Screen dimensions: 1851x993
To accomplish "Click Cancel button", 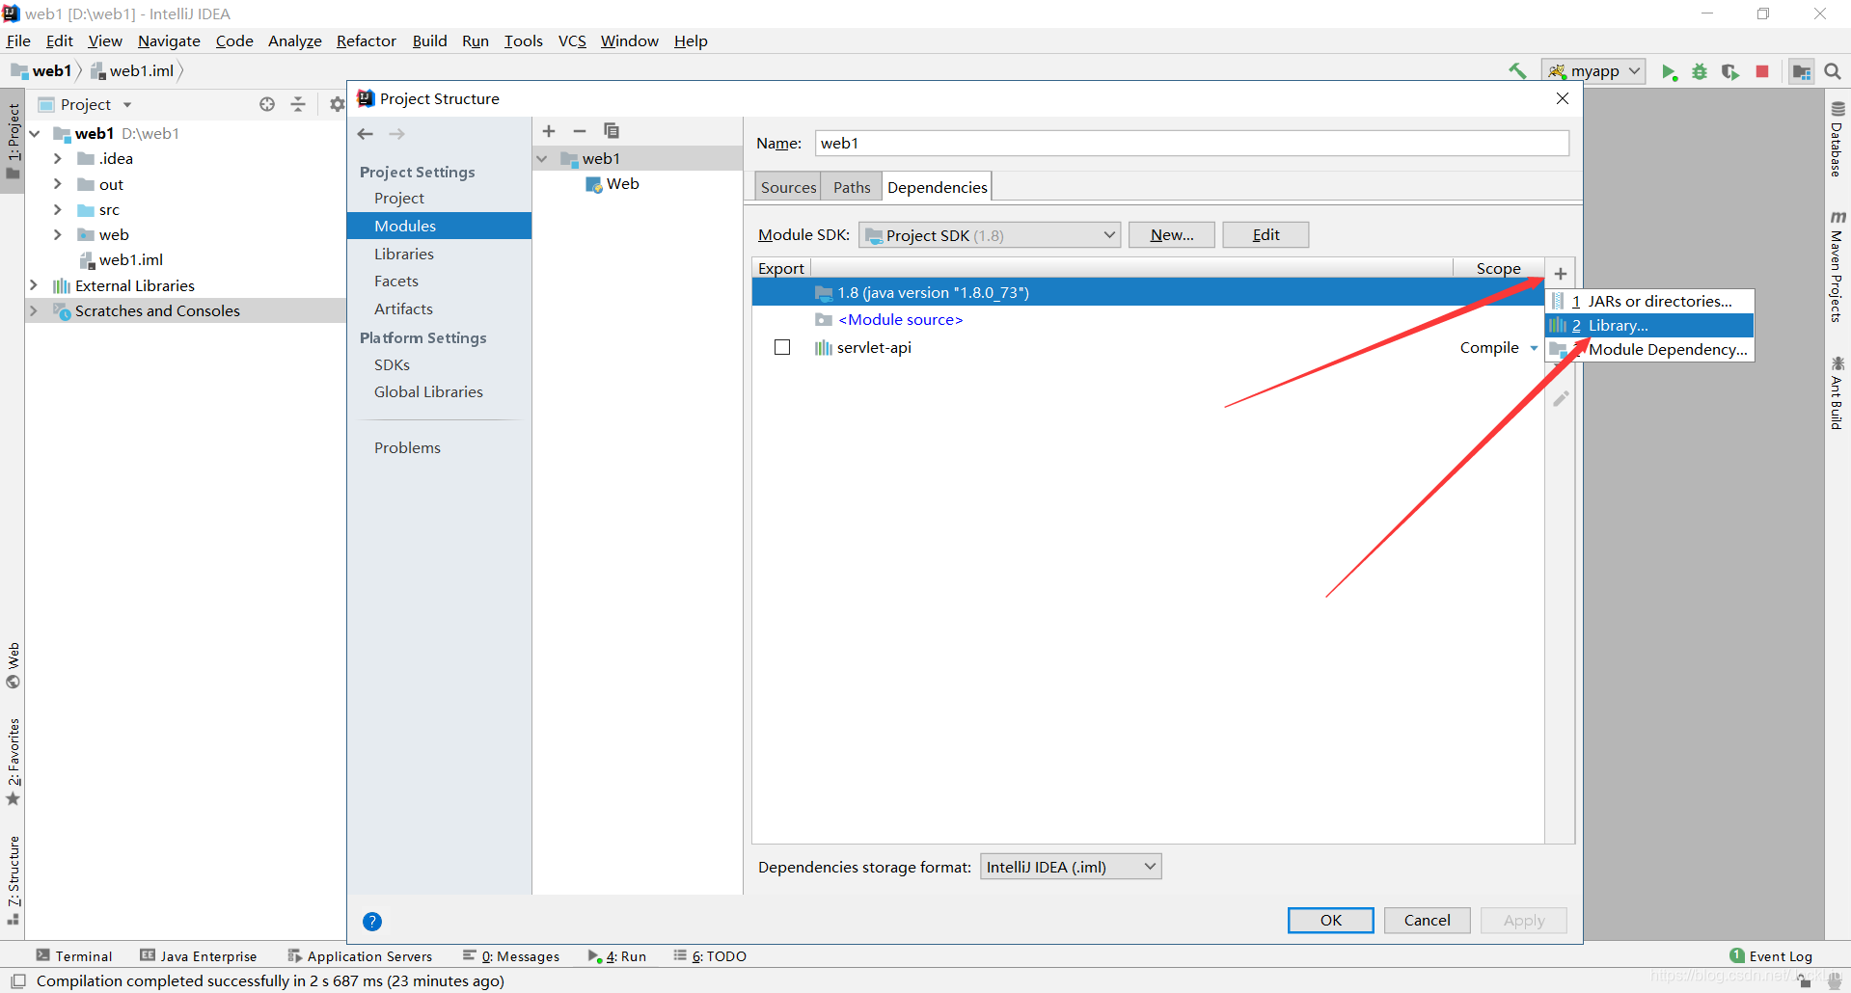I will [1427, 921].
